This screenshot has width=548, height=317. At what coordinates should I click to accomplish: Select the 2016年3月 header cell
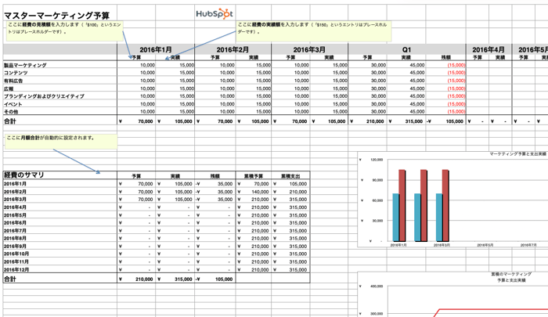pyautogui.click(x=309, y=49)
